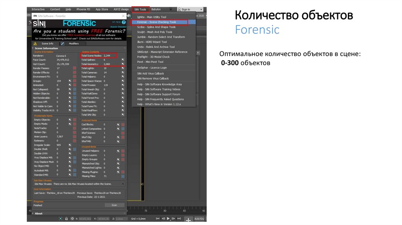The image size is (402, 225).
Task: Open the dropdown arrow beside Sign In
Action: point(201,9)
